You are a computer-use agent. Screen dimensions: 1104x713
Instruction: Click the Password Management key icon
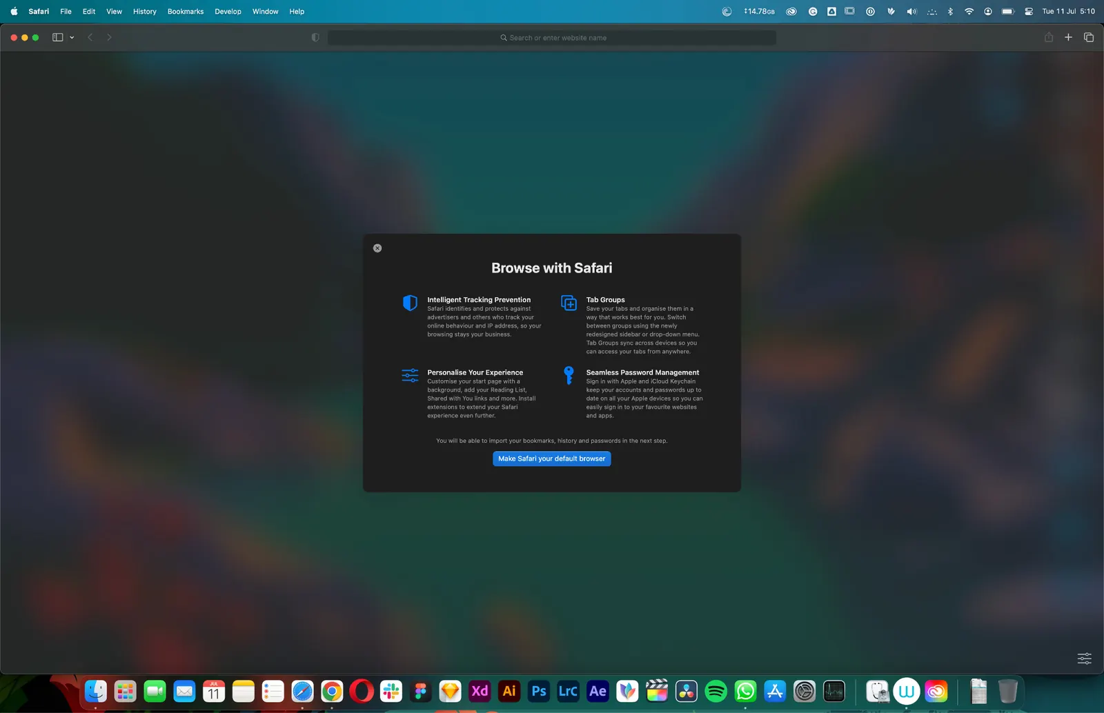569,375
